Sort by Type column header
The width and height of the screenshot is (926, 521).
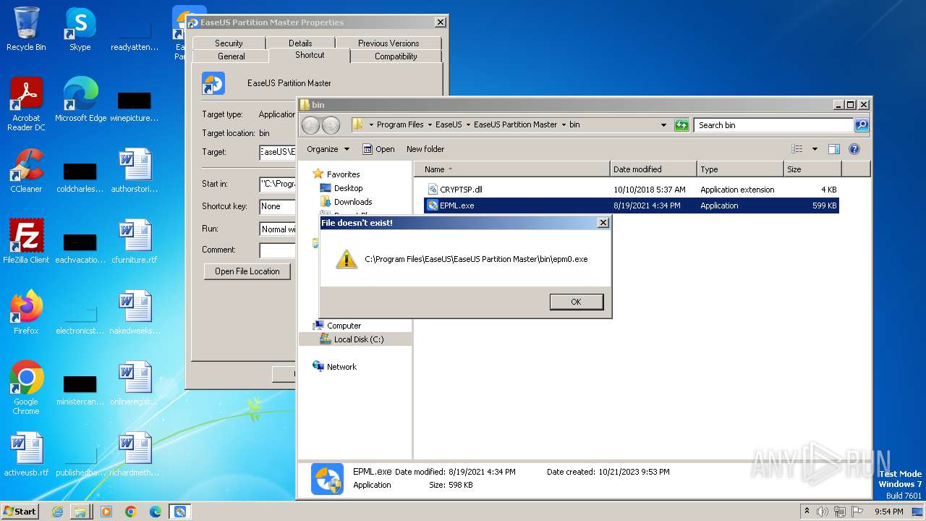point(740,169)
